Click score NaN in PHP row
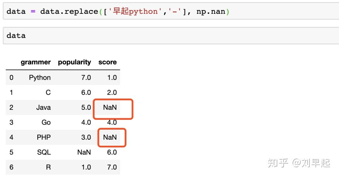The image size is (339, 177). (x=110, y=137)
